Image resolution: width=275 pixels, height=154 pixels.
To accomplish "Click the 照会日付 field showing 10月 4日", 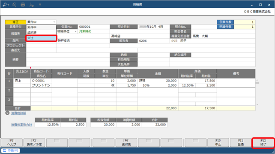I will coord(153,27).
